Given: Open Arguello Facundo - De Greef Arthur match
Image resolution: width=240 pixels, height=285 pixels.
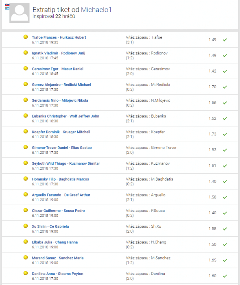Looking at the screenshot, I should (61, 195).
